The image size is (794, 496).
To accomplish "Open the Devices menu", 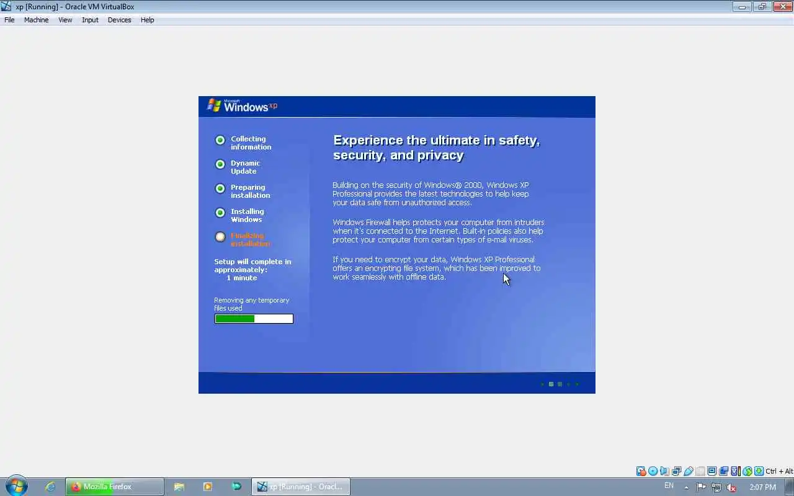I will 119,20.
